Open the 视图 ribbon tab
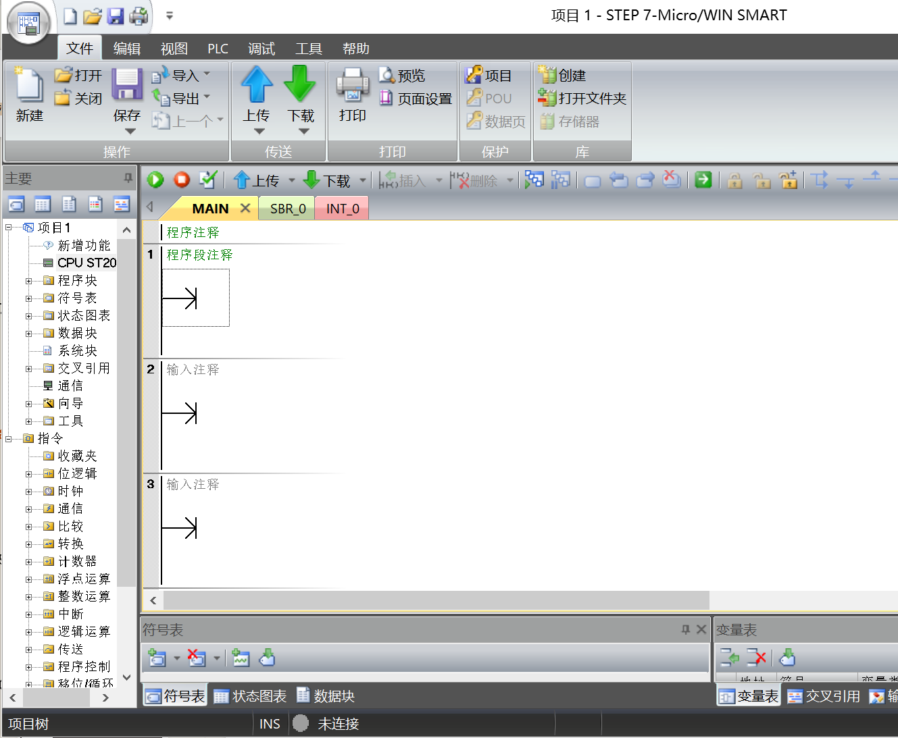The height and width of the screenshot is (738, 898). (174, 49)
